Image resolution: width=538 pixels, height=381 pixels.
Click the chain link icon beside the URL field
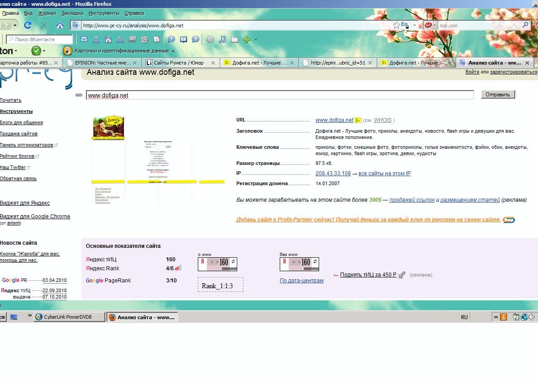coord(79,95)
